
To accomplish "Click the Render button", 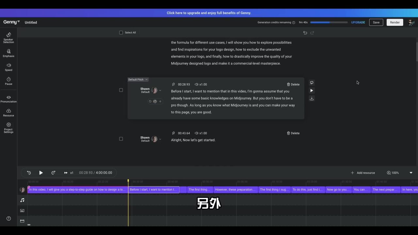I will [394, 22].
